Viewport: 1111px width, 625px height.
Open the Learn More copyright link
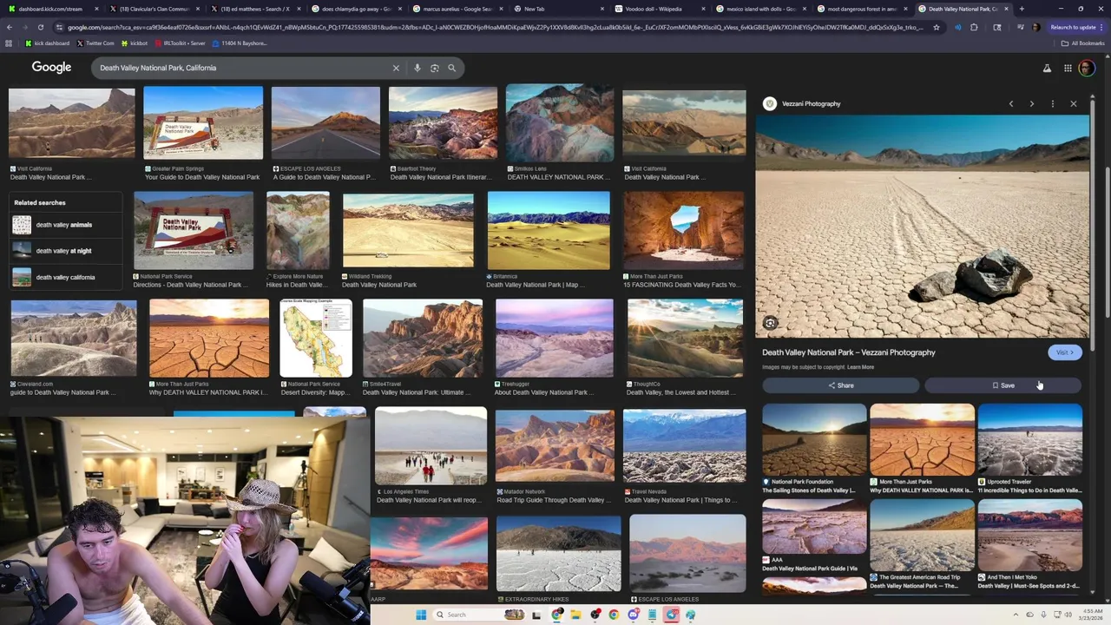(x=860, y=367)
